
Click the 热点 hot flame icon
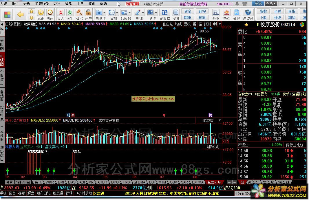(227, 13)
